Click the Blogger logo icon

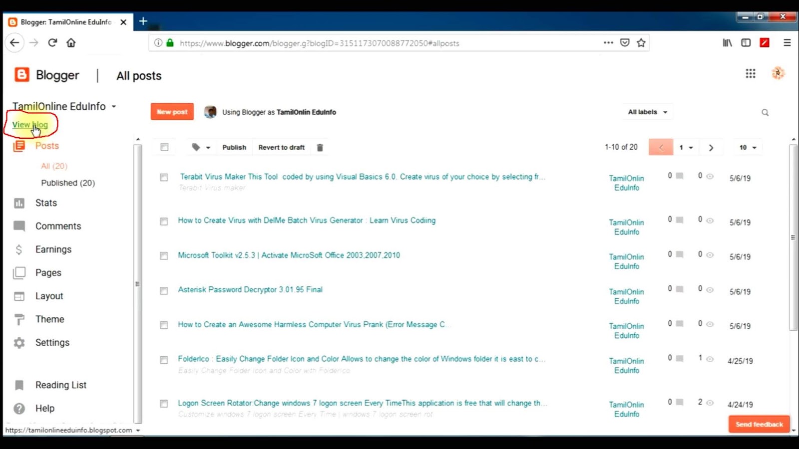tap(21, 75)
